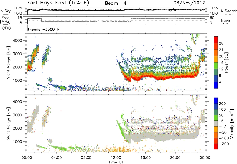Click the '-200' value on Velocity colorbar
The image size is (237, 164).
224,144
